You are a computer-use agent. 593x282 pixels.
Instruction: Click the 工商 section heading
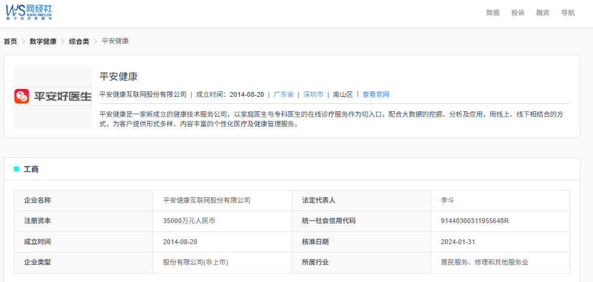coord(31,170)
